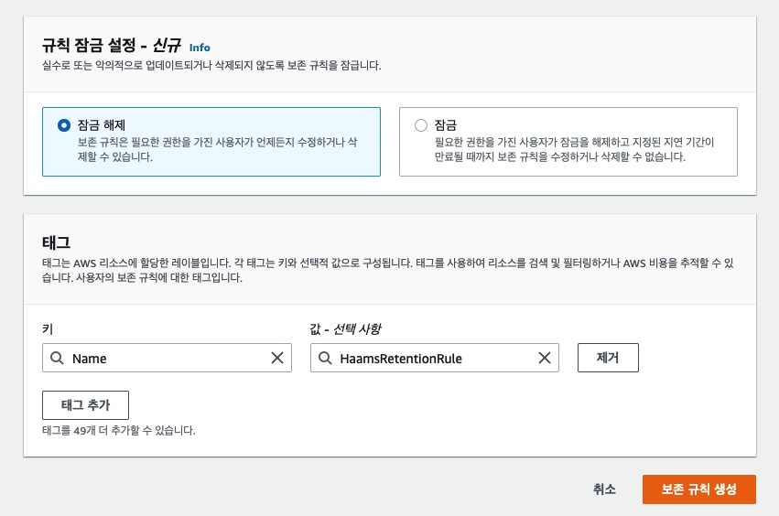Remove the tag with the 제거 button
This screenshot has width=779, height=516.
[608, 358]
